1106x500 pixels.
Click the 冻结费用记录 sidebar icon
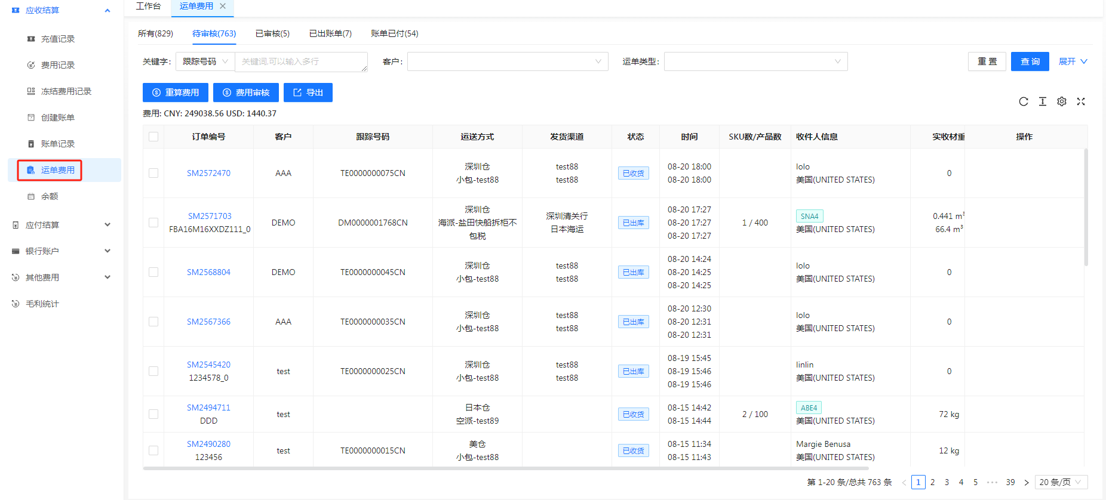[x=31, y=91]
